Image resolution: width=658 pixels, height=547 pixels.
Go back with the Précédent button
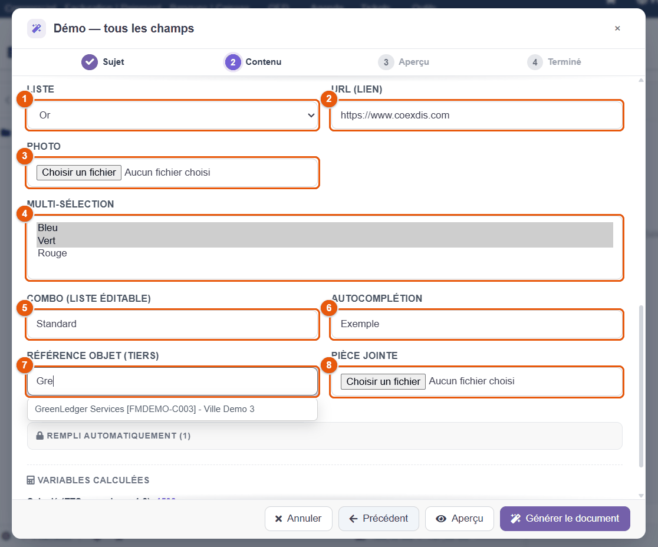[379, 519]
